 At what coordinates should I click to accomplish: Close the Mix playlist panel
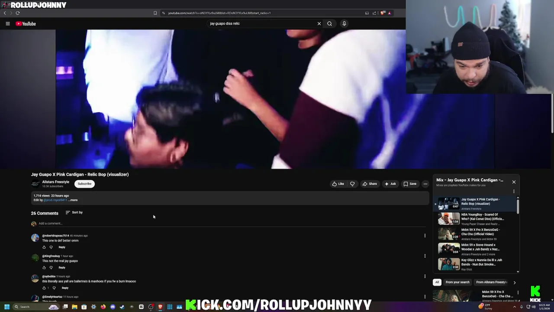tap(514, 182)
